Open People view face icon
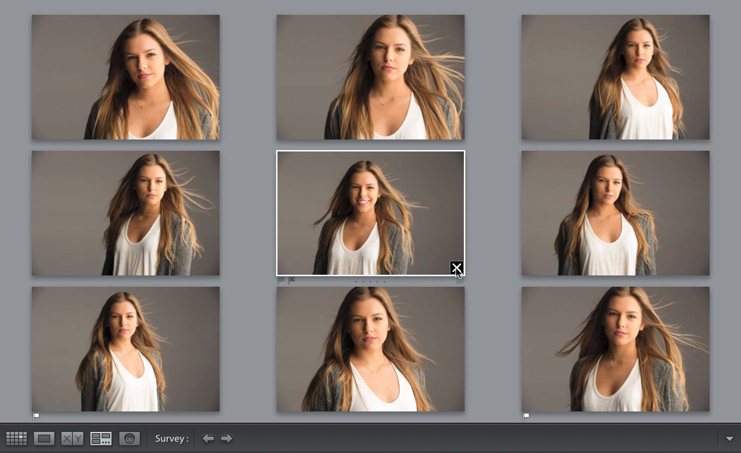Screen dimensions: 741x453 pyautogui.click(x=129, y=439)
